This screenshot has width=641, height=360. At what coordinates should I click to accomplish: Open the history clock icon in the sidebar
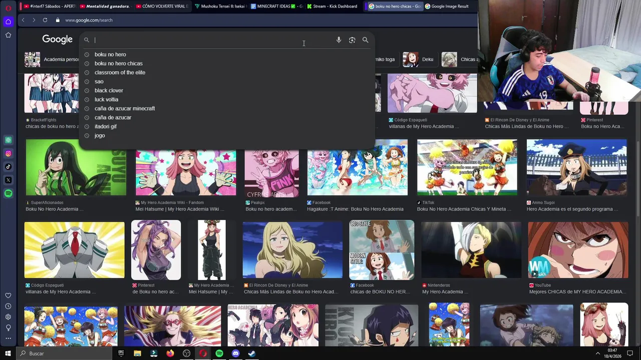coord(8,306)
